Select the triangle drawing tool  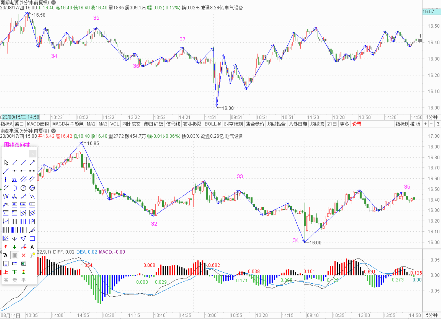coord(23,238)
